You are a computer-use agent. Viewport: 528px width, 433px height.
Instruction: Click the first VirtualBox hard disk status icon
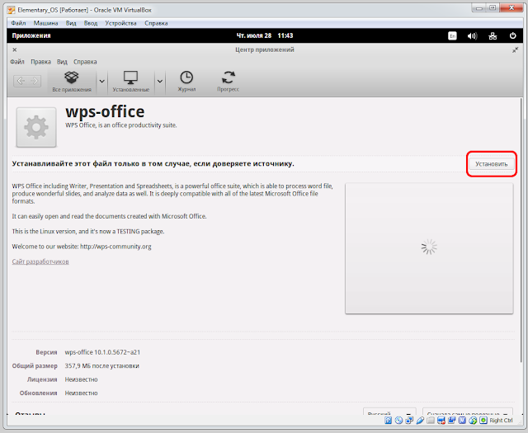[x=389, y=420]
